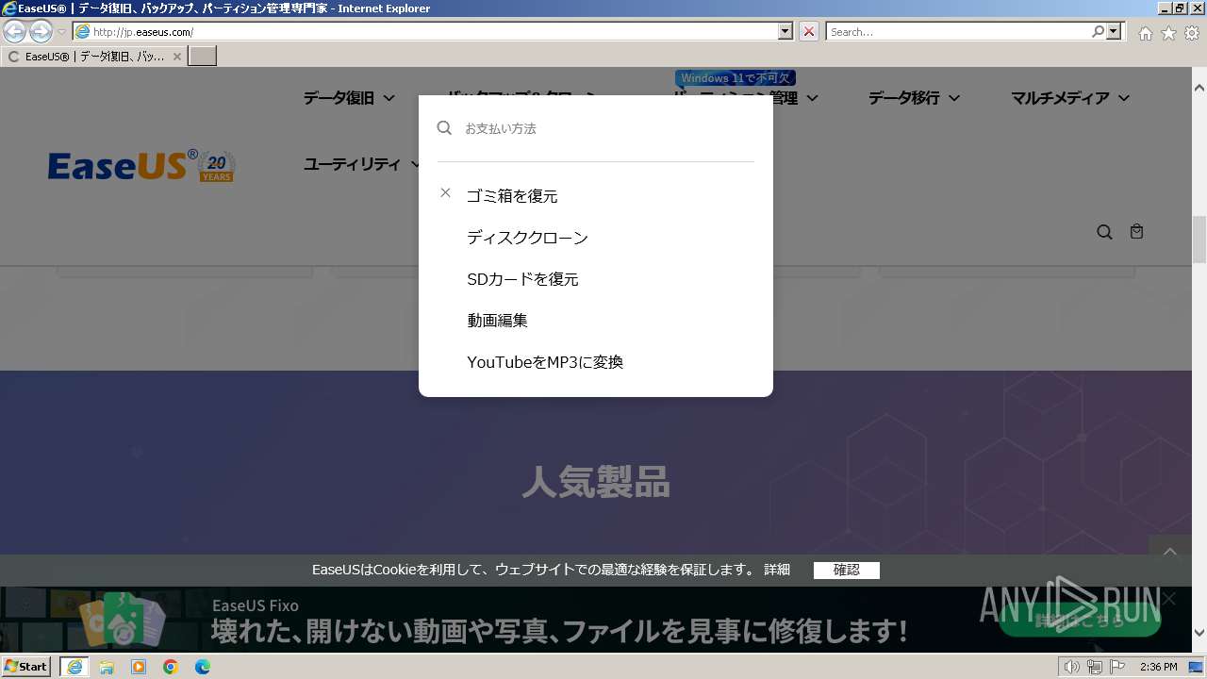Viewport: 1207px width, 679px height.
Task: Click the taskbar clock 2:36 PM
Action: (1158, 667)
